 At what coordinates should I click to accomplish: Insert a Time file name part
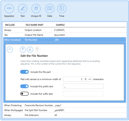pos(62,9)
